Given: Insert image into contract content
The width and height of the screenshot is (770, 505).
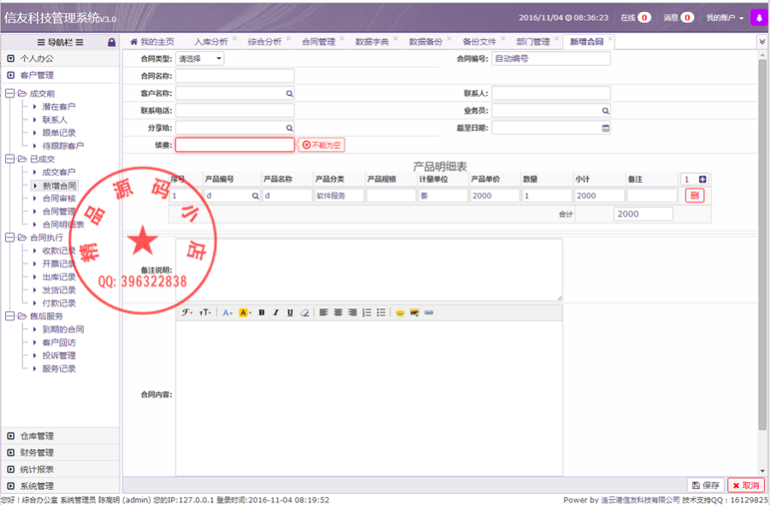Looking at the screenshot, I should pyautogui.click(x=414, y=313).
